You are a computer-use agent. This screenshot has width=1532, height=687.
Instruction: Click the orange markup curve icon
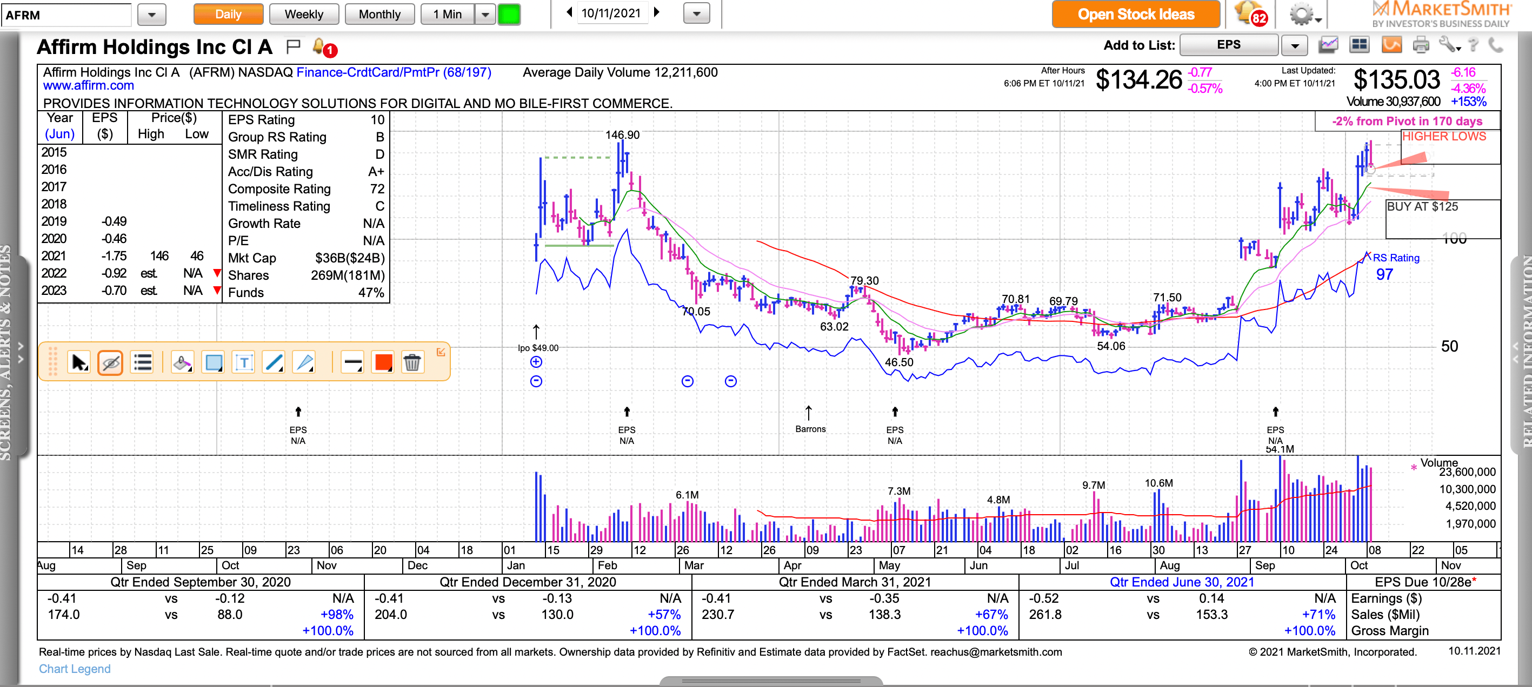pyautogui.click(x=1391, y=45)
